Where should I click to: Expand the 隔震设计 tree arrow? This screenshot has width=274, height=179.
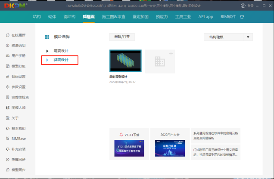[x=47, y=51]
